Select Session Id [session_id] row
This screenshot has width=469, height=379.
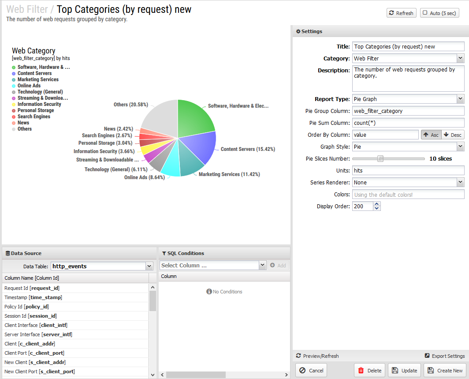(75, 316)
